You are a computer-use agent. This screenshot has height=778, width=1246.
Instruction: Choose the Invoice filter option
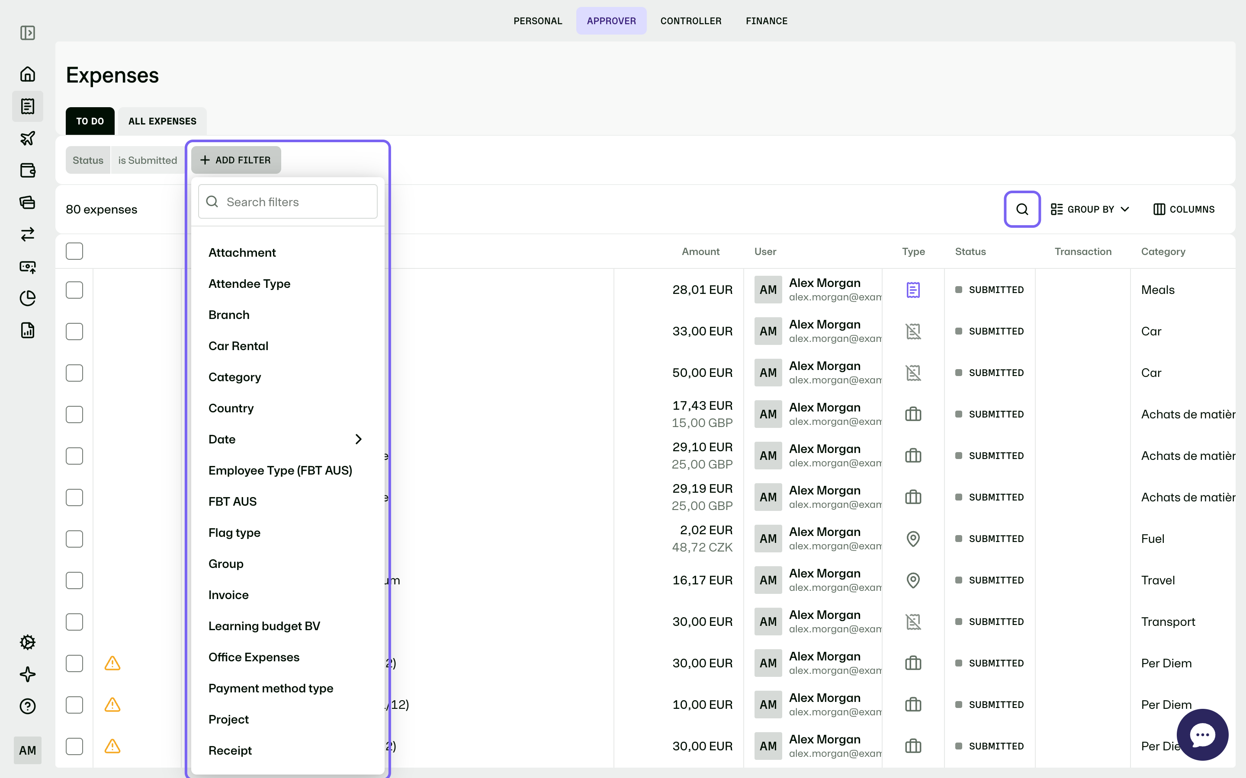[287, 595]
